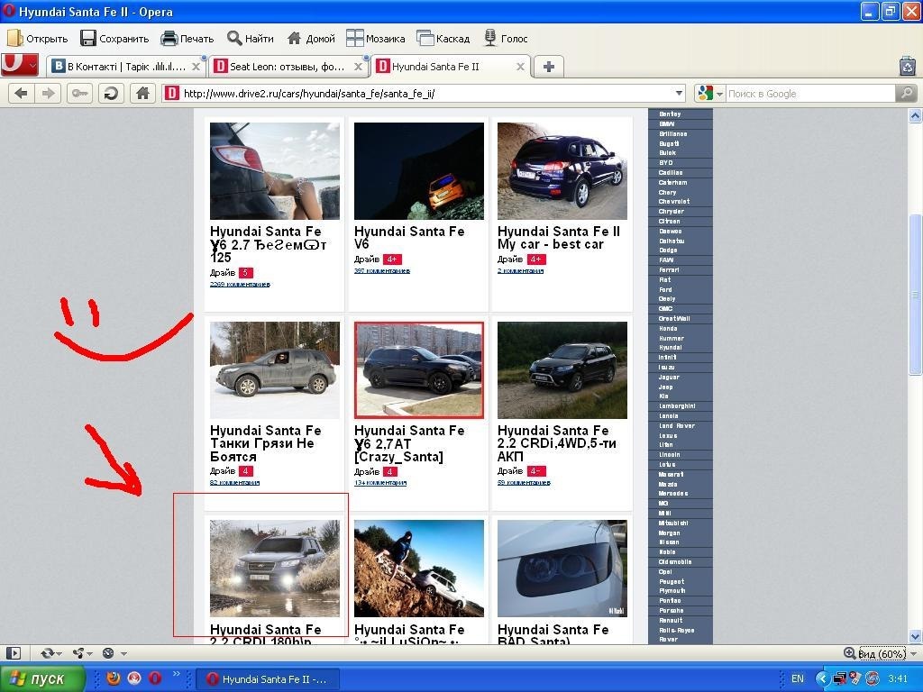Click the Найти magnifier icon
The height and width of the screenshot is (692, 923).
tap(234, 38)
